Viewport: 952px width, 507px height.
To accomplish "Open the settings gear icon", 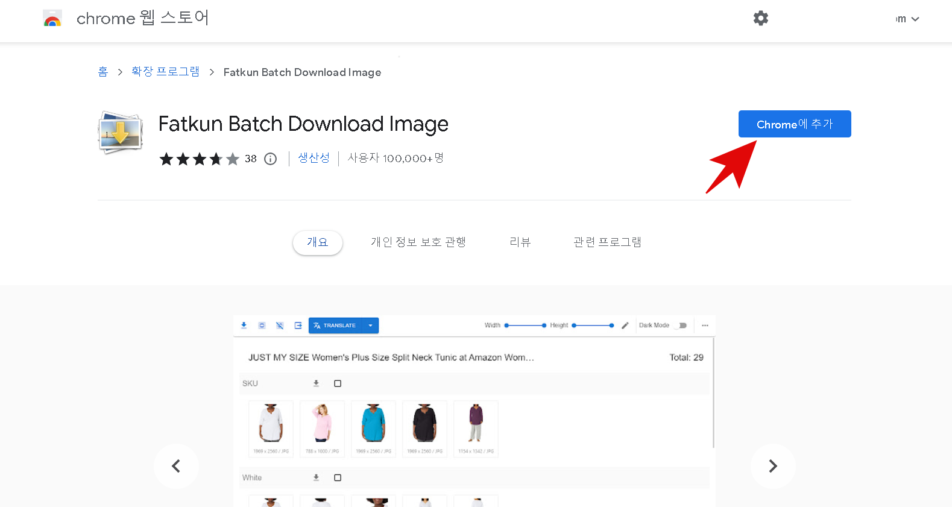I will click(x=761, y=18).
